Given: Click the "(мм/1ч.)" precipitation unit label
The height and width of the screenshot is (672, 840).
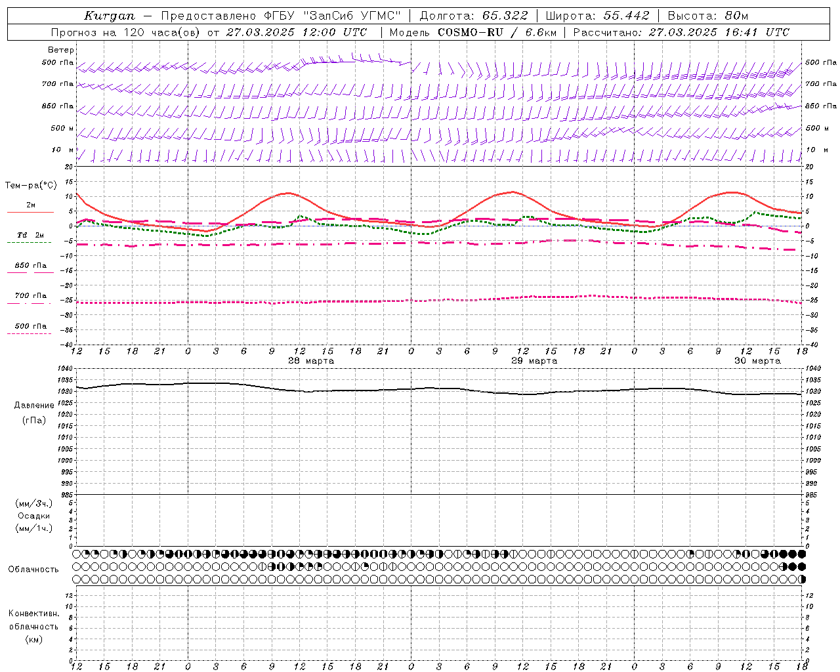Looking at the screenshot, I should pyautogui.click(x=34, y=528).
